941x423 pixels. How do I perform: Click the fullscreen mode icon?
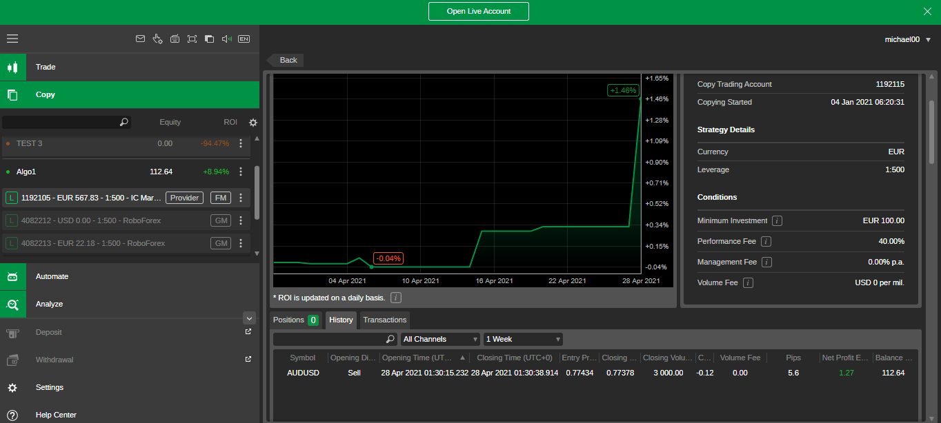[192, 39]
